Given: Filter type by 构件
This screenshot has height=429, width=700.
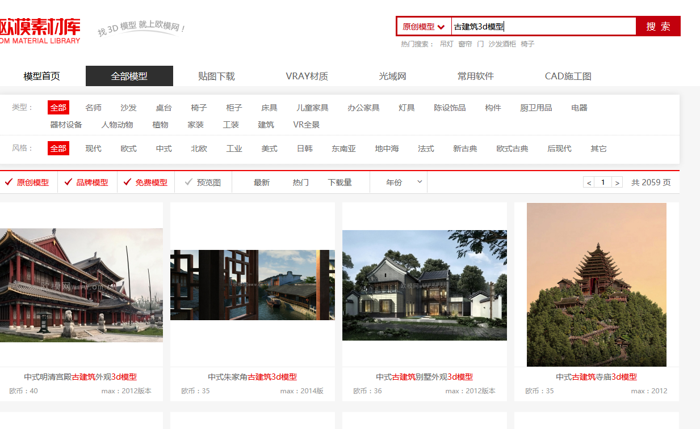Looking at the screenshot, I should [493, 108].
